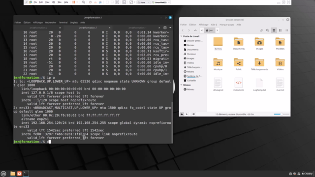
Task: Go back in file manager history
Action: 183,30
